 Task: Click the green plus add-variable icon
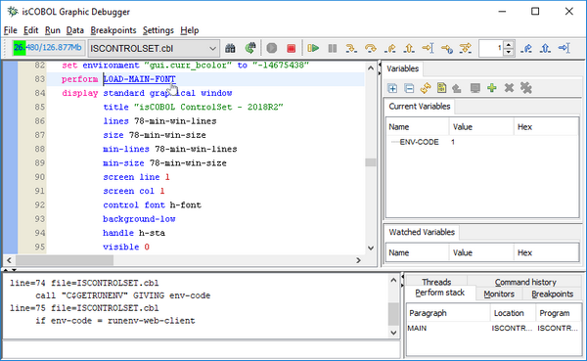tap(491, 88)
